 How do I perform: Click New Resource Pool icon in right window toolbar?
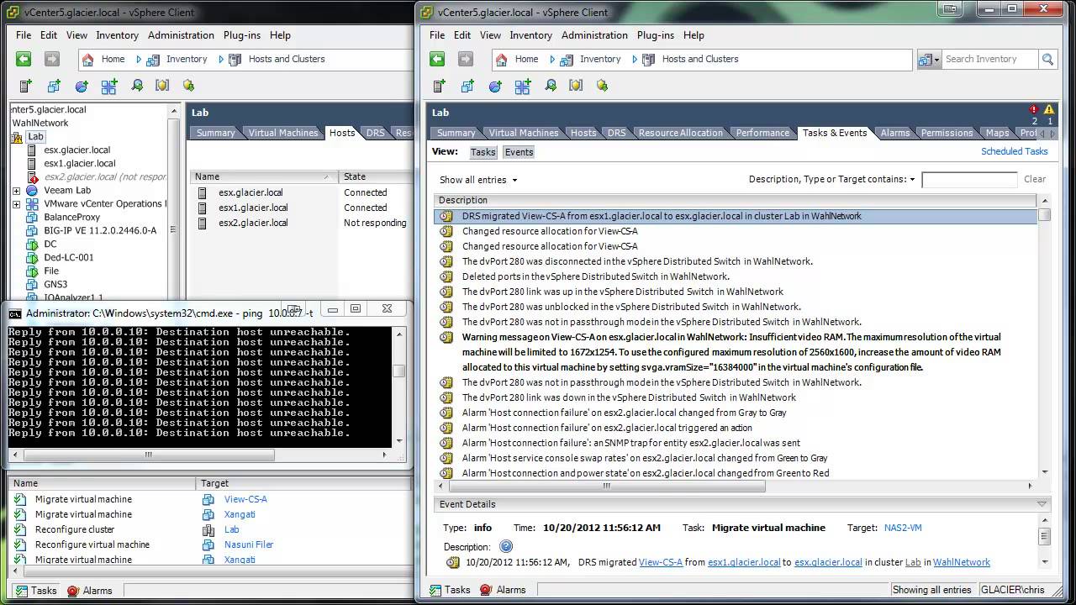point(495,86)
